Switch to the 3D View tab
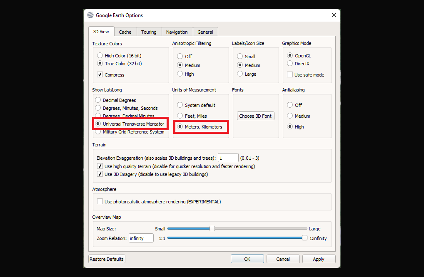Viewport: 424px width, 277px height. [101, 32]
